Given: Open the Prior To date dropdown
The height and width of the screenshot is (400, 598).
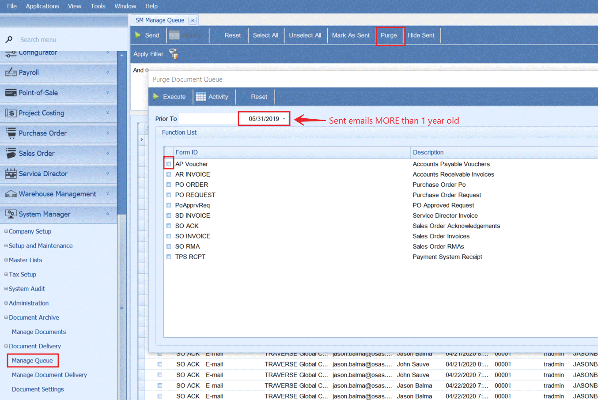Looking at the screenshot, I should pyautogui.click(x=284, y=119).
